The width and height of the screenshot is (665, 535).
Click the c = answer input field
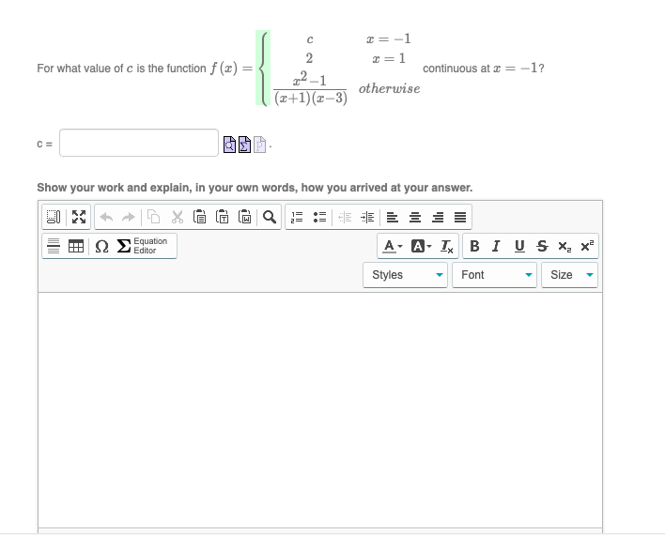click(x=139, y=143)
